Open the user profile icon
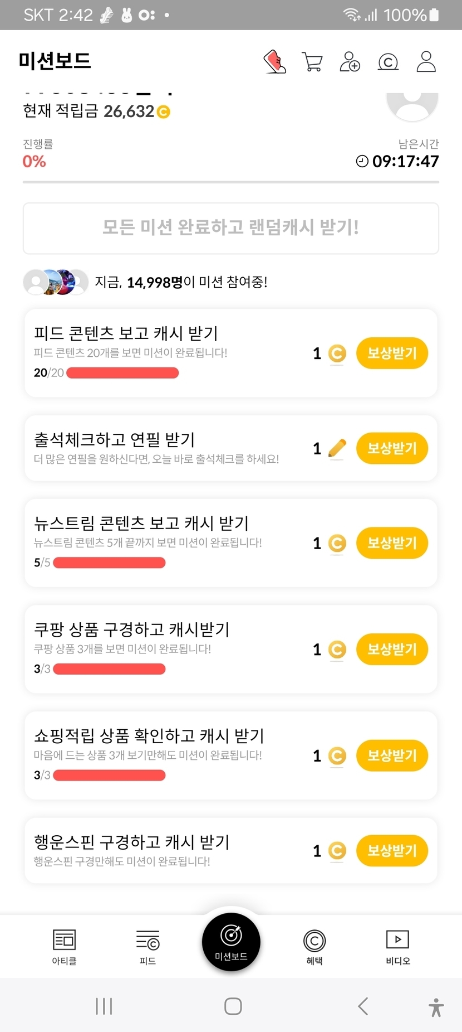The image size is (462, 1032). click(x=426, y=61)
